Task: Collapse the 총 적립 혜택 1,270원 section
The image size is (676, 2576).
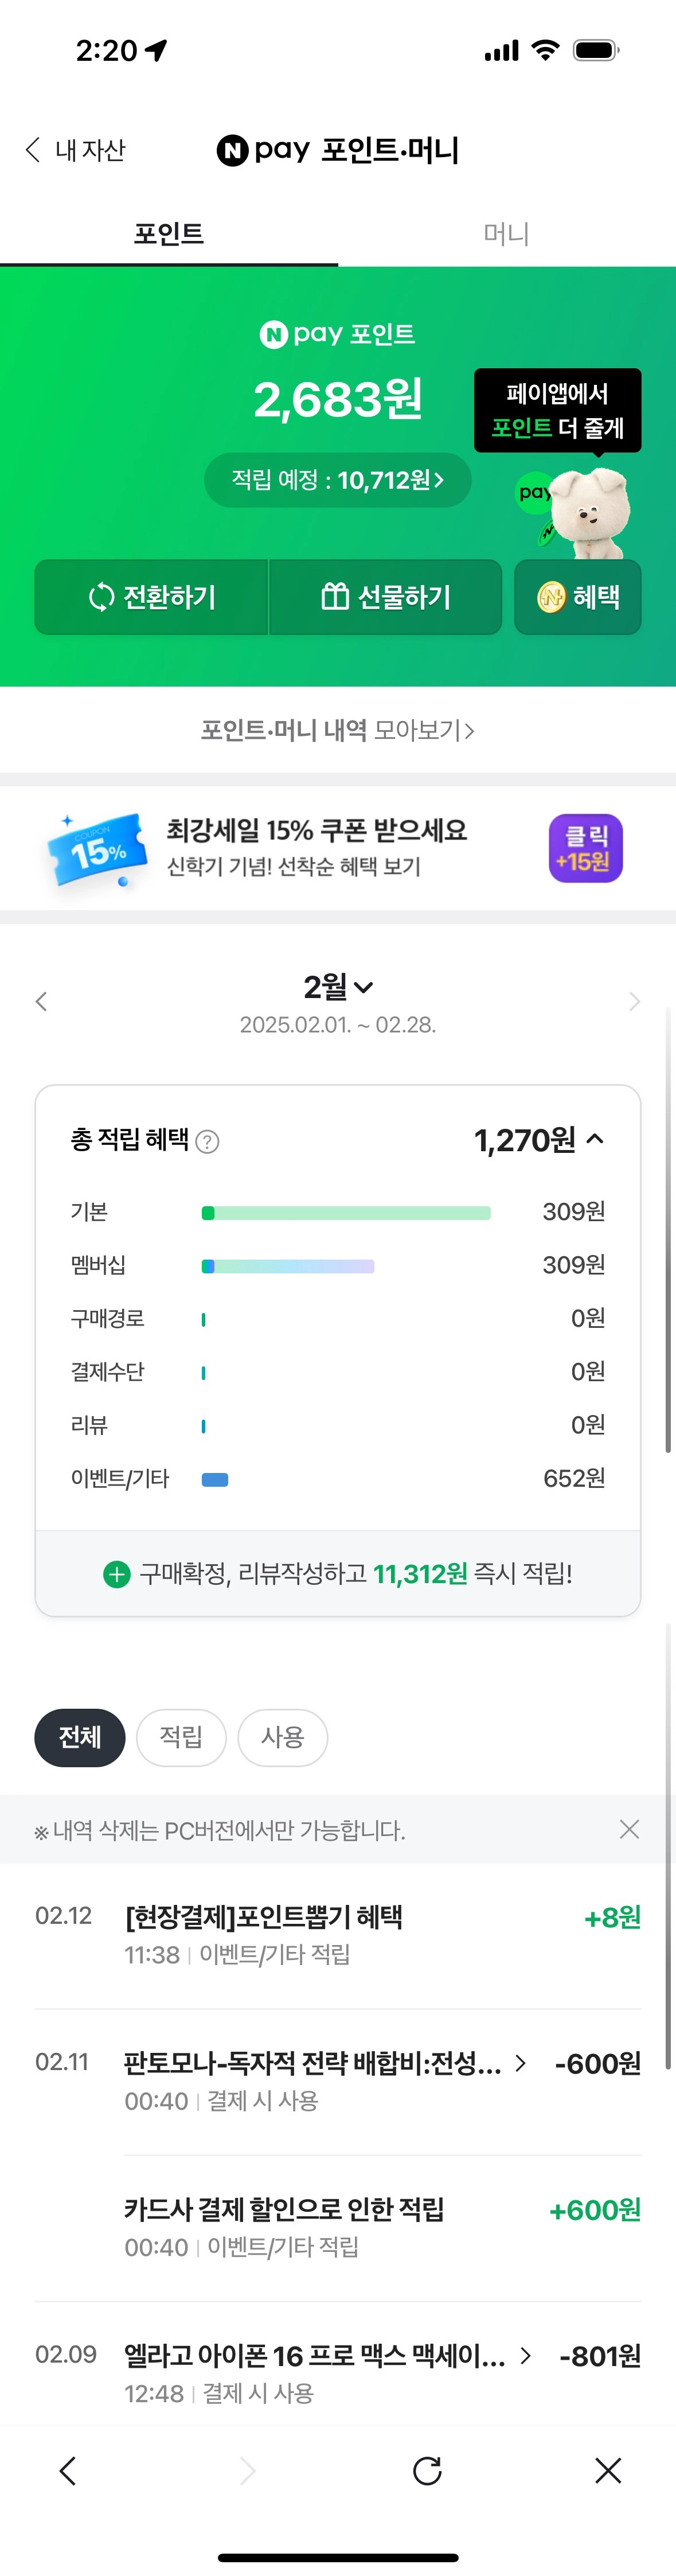Action: pos(596,1139)
